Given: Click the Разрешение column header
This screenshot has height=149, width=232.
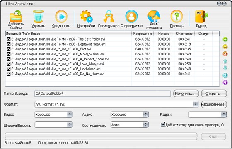Looking at the screenshot, I should [143, 34].
